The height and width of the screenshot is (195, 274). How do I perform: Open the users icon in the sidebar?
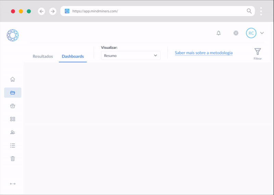tap(13, 132)
